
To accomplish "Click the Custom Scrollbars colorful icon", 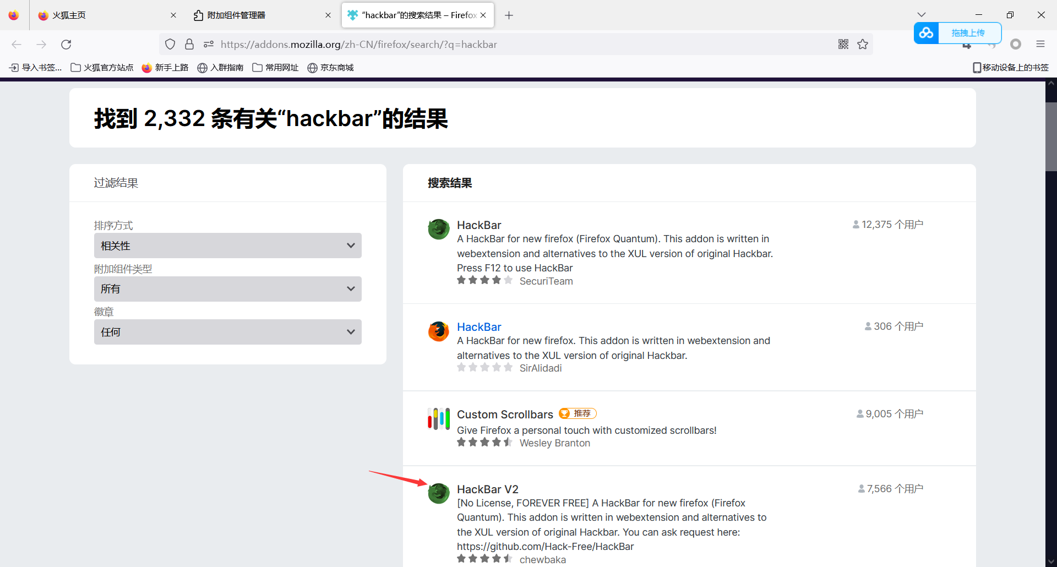I will click(439, 419).
